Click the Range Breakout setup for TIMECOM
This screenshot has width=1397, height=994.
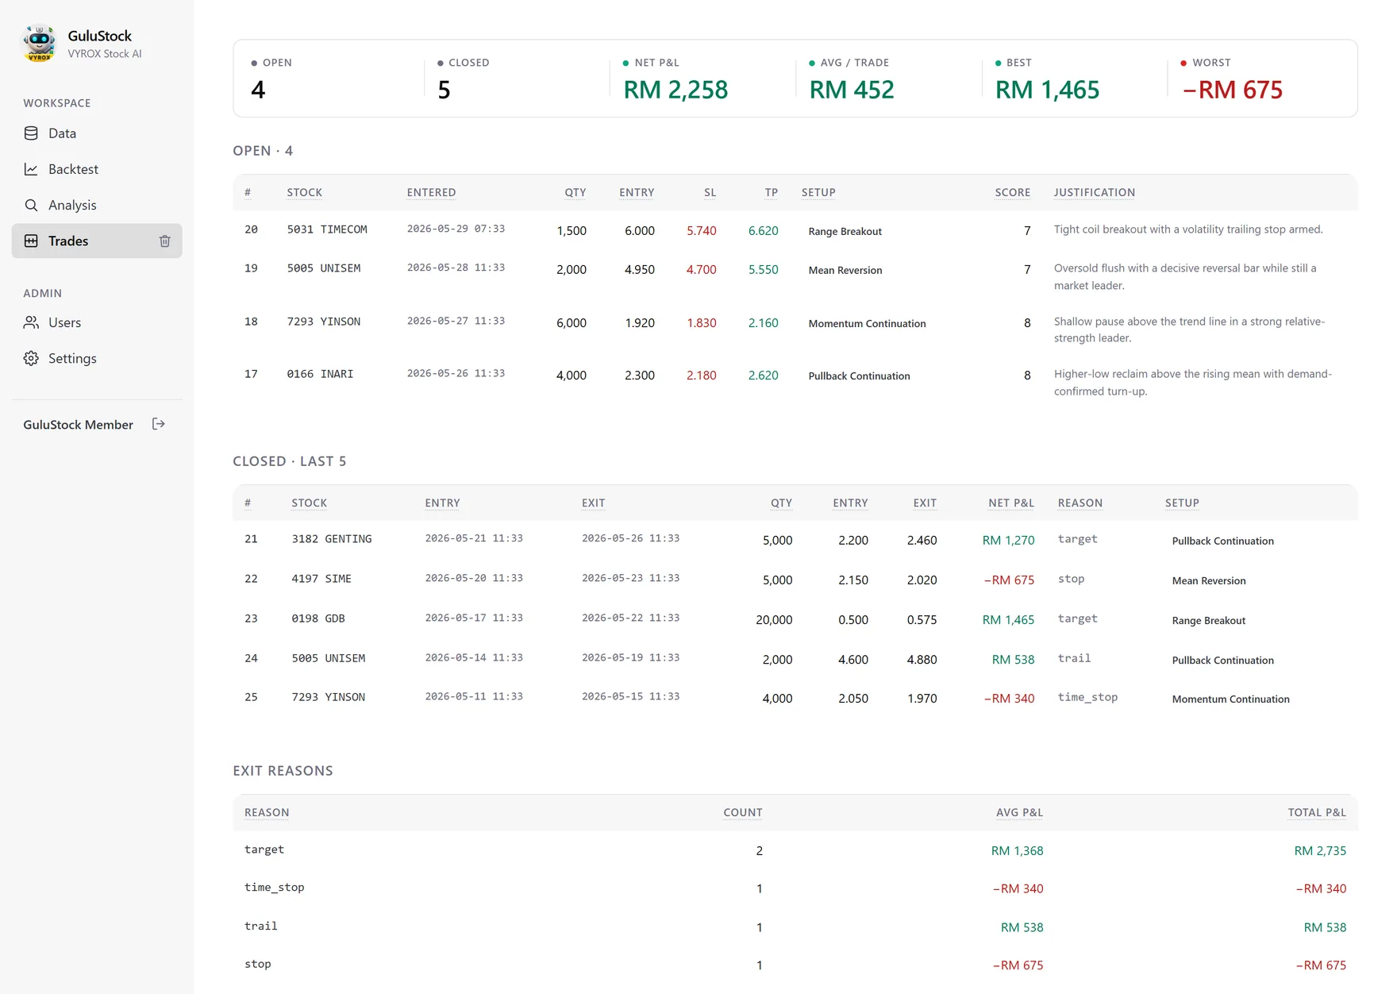click(x=845, y=231)
